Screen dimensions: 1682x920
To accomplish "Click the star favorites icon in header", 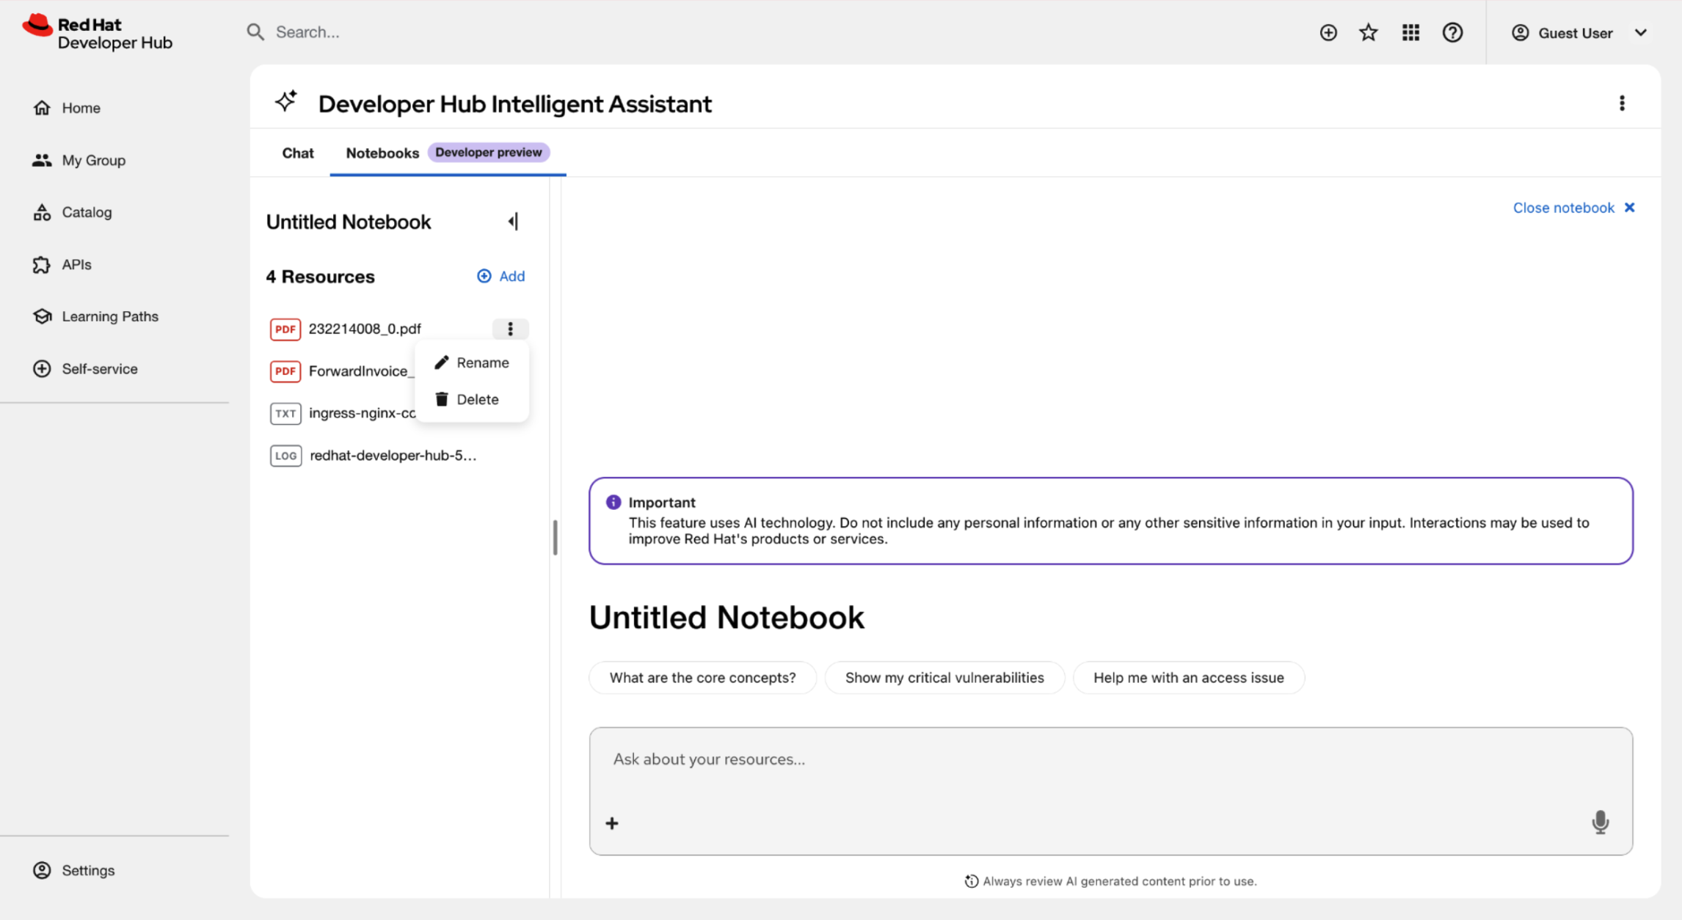I will pos(1368,32).
